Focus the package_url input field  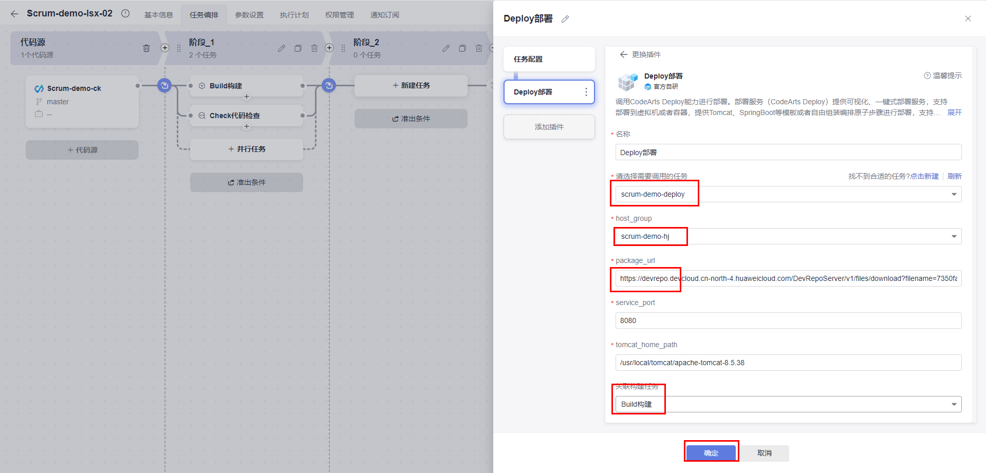click(x=788, y=278)
